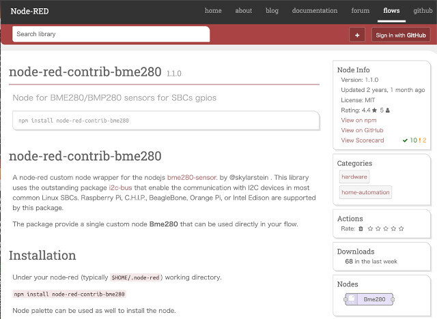Click the Node-RED logo title
The width and height of the screenshot is (437, 319).
(29, 11)
